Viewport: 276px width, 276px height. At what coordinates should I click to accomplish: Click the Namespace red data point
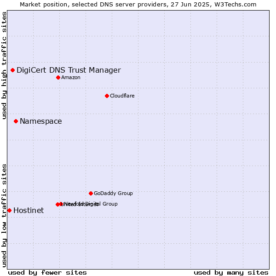pyautogui.click(x=16, y=121)
